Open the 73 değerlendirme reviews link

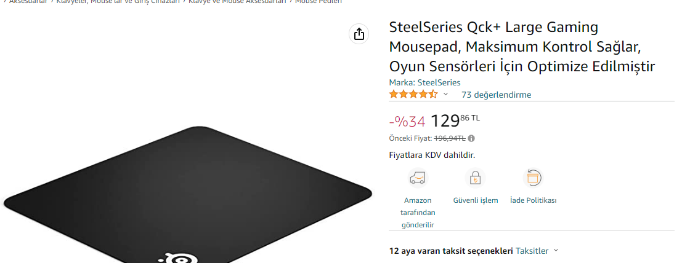pos(497,95)
